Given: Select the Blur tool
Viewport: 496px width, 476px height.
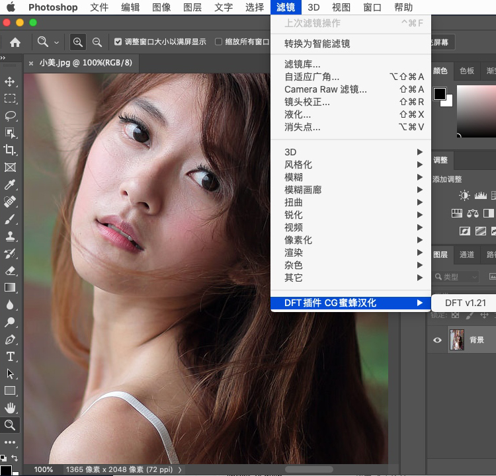Looking at the screenshot, I should click(10, 305).
